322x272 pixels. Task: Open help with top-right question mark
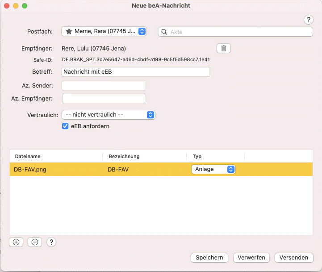[309, 20]
